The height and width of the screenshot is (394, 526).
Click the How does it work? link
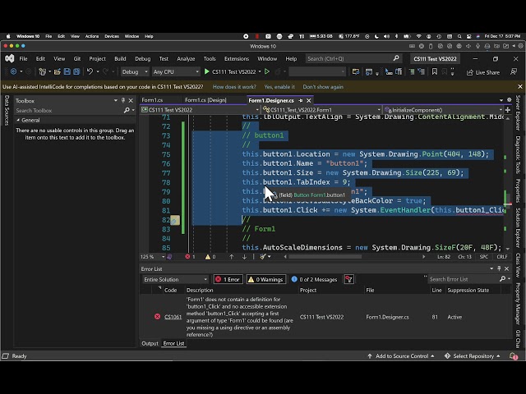(234, 87)
